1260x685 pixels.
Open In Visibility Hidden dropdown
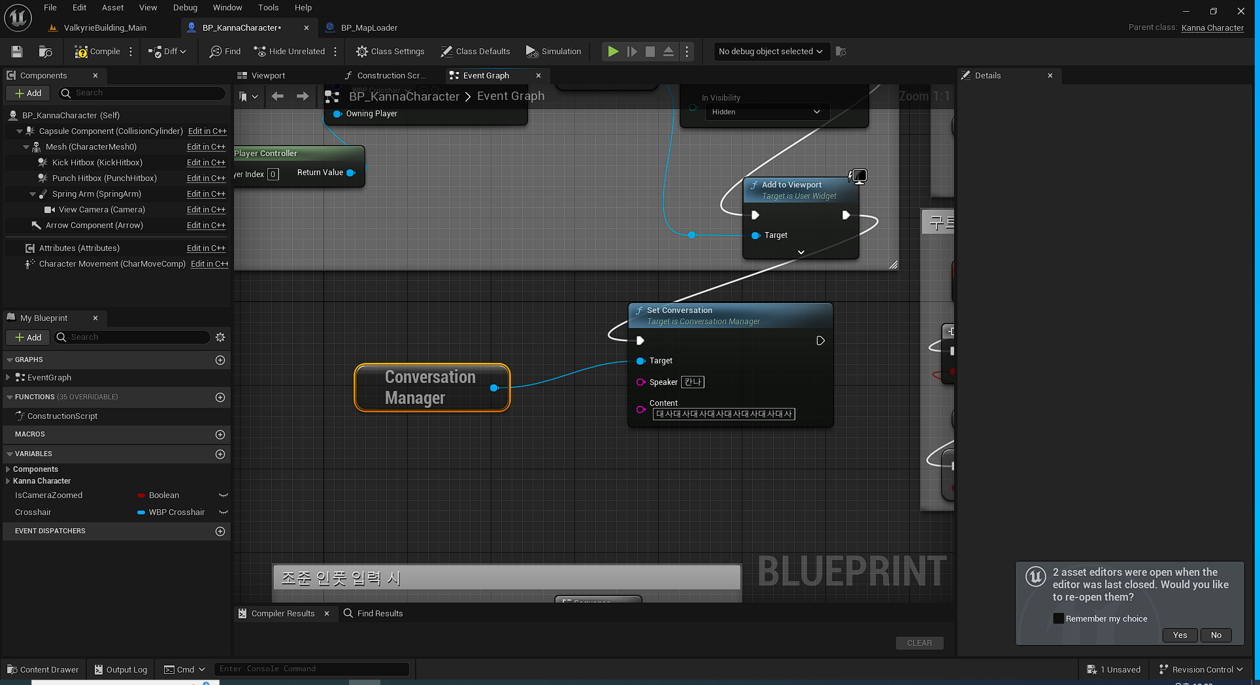tap(766, 112)
